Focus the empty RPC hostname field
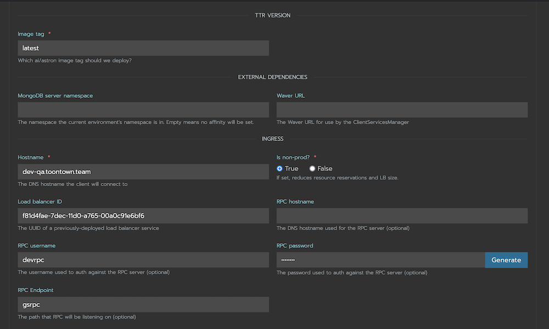 click(x=402, y=216)
